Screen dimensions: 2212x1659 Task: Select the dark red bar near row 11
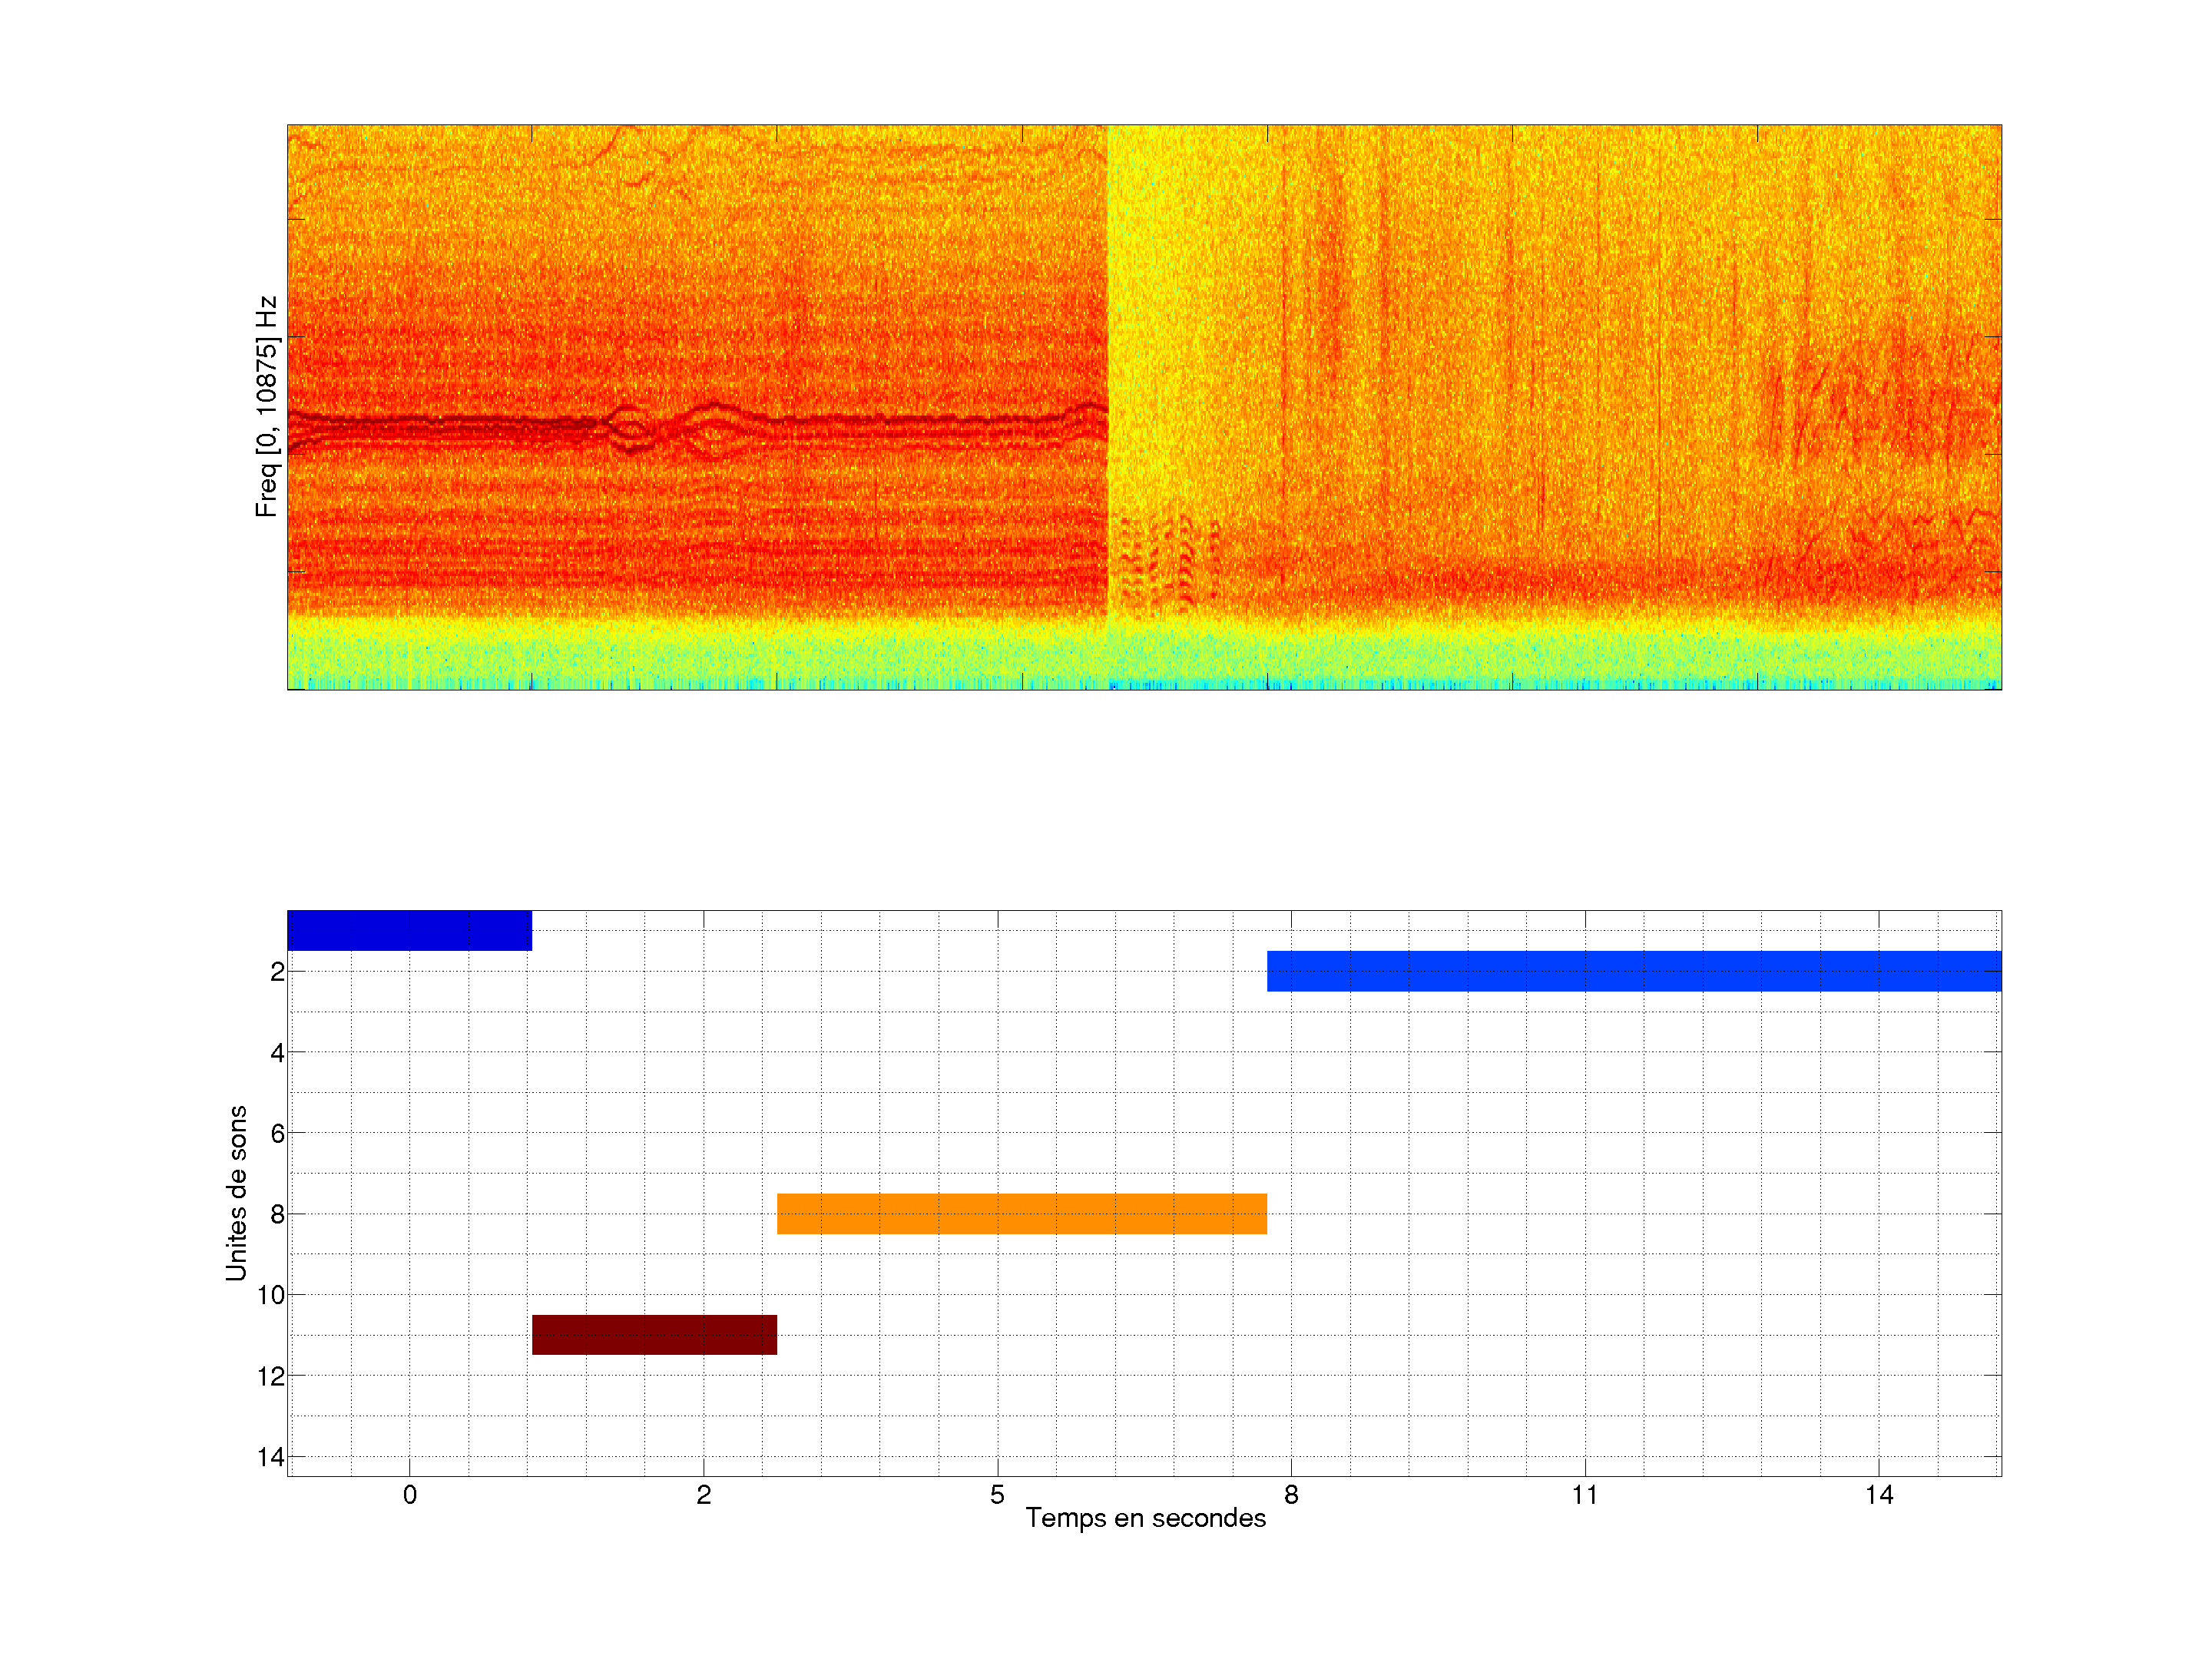point(654,1335)
